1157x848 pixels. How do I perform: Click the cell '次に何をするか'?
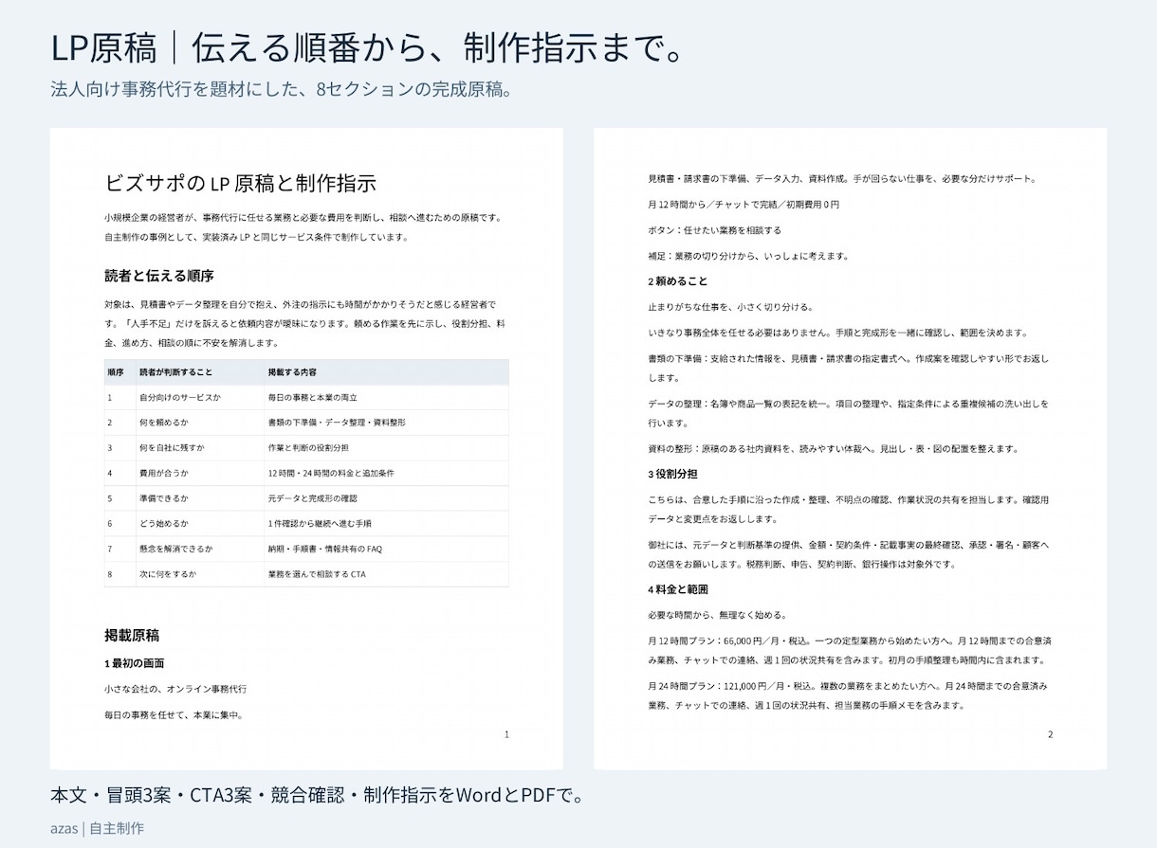coord(168,574)
